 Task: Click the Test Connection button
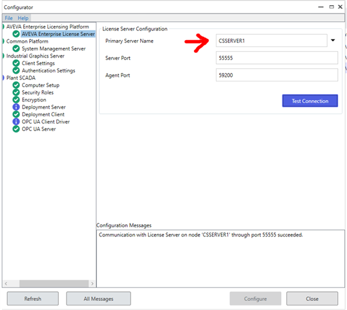point(310,101)
